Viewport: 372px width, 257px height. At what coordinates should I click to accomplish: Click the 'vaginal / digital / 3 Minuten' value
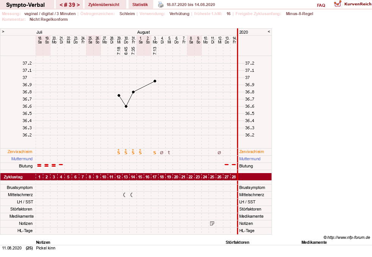pos(50,14)
